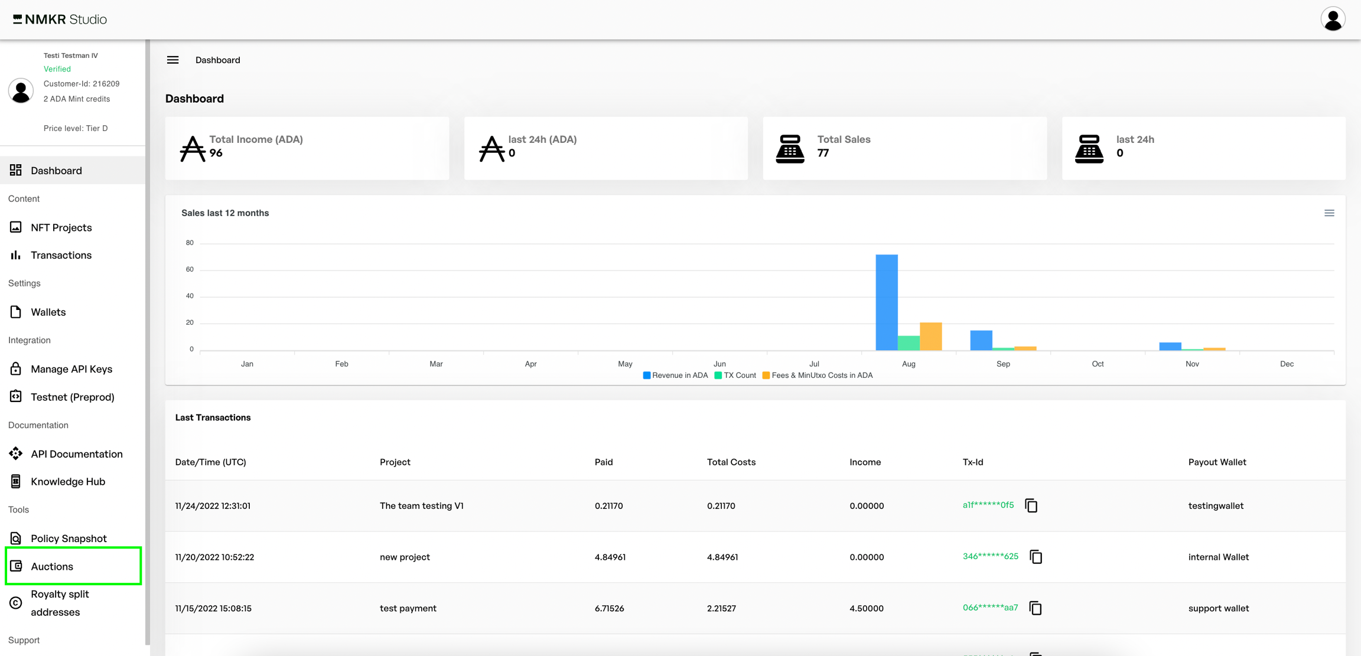1361x656 pixels.
Task: Open the sales chart options menu
Action: click(x=1329, y=213)
